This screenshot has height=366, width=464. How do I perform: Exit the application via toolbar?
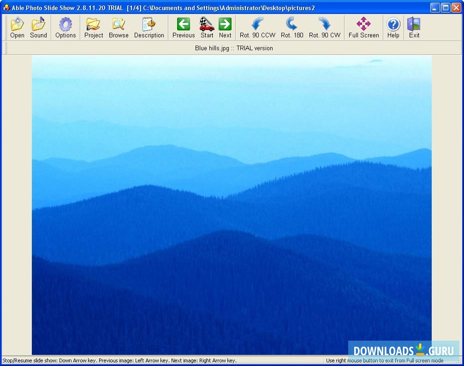click(x=414, y=27)
